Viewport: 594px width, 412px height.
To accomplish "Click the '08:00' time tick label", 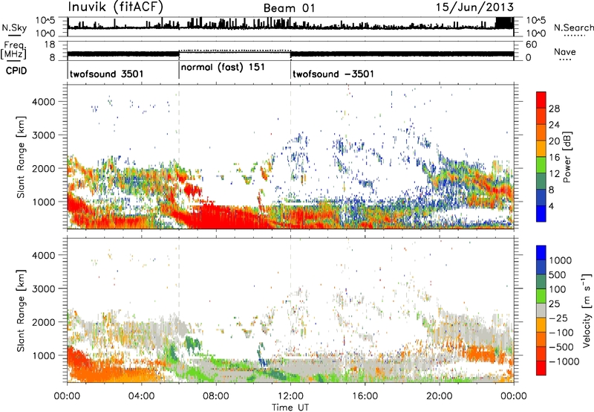I will coord(216,396).
